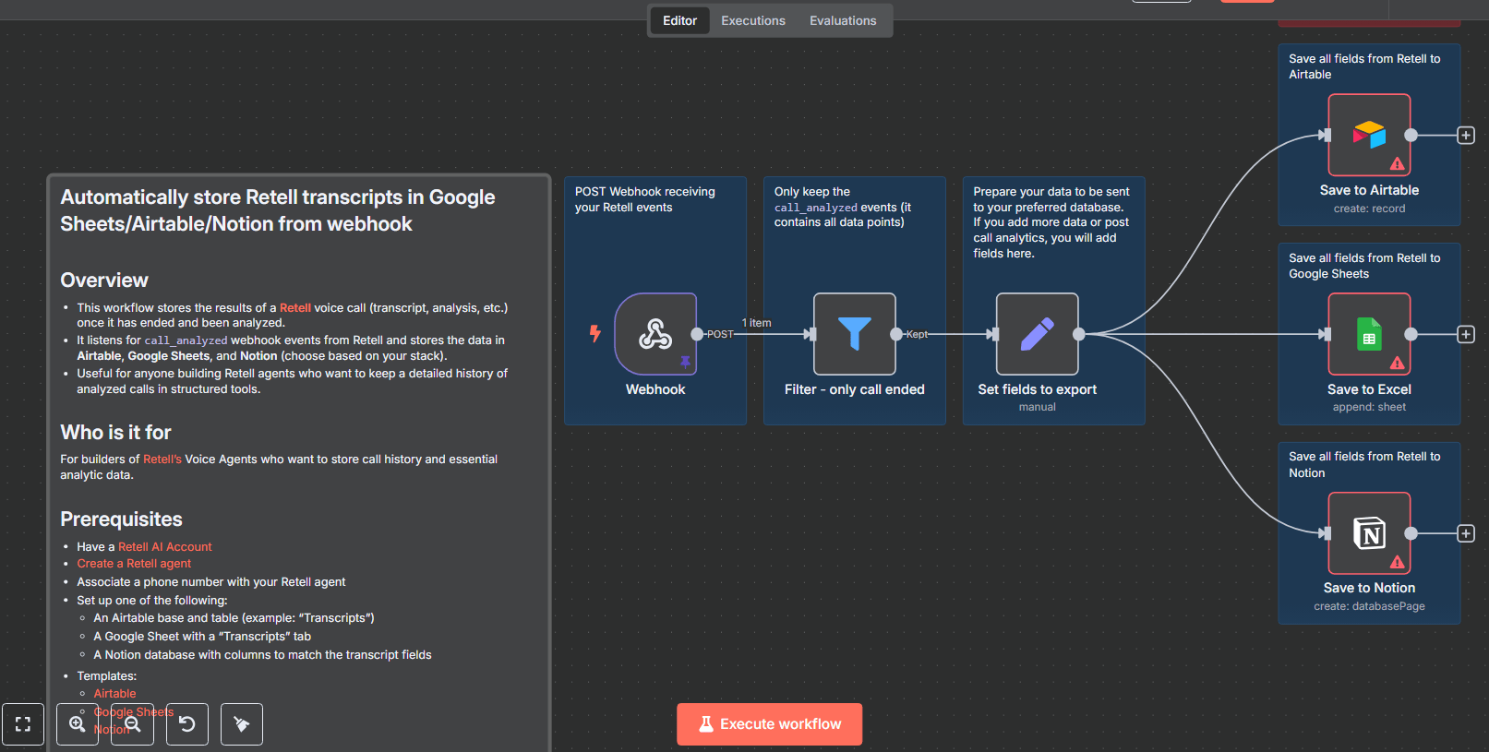Switch to the Evaluations tab
This screenshot has height=752, width=1489.
point(843,20)
